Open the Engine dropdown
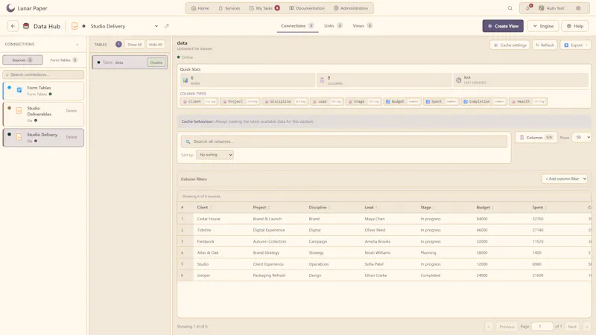 click(x=543, y=26)
